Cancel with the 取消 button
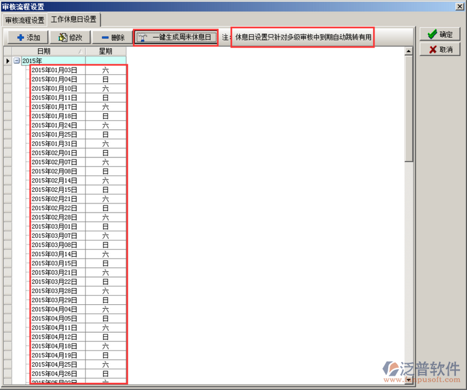The height and width of the screenshot is (390, 467). tap(440, 49)
